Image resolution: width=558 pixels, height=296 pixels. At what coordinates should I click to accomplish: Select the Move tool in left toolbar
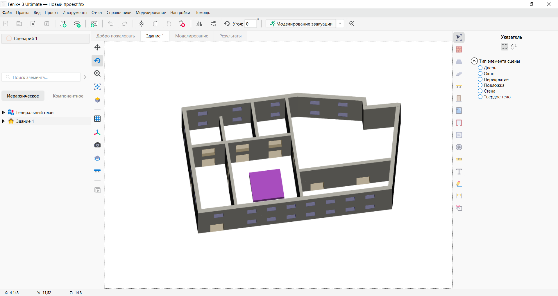coord(97,47)
